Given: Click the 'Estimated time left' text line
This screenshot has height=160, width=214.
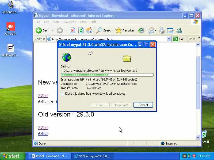Looking at the screenshot, I should click(x=99, y=79).
